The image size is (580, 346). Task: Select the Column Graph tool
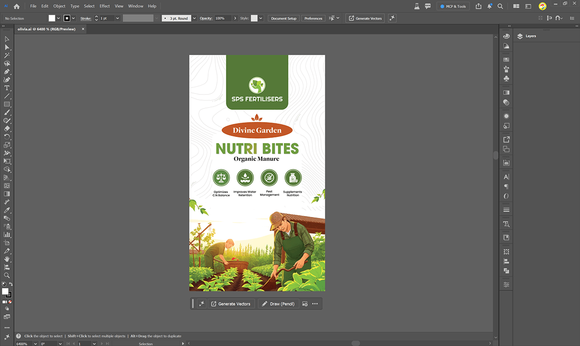(x=7, y=234)
